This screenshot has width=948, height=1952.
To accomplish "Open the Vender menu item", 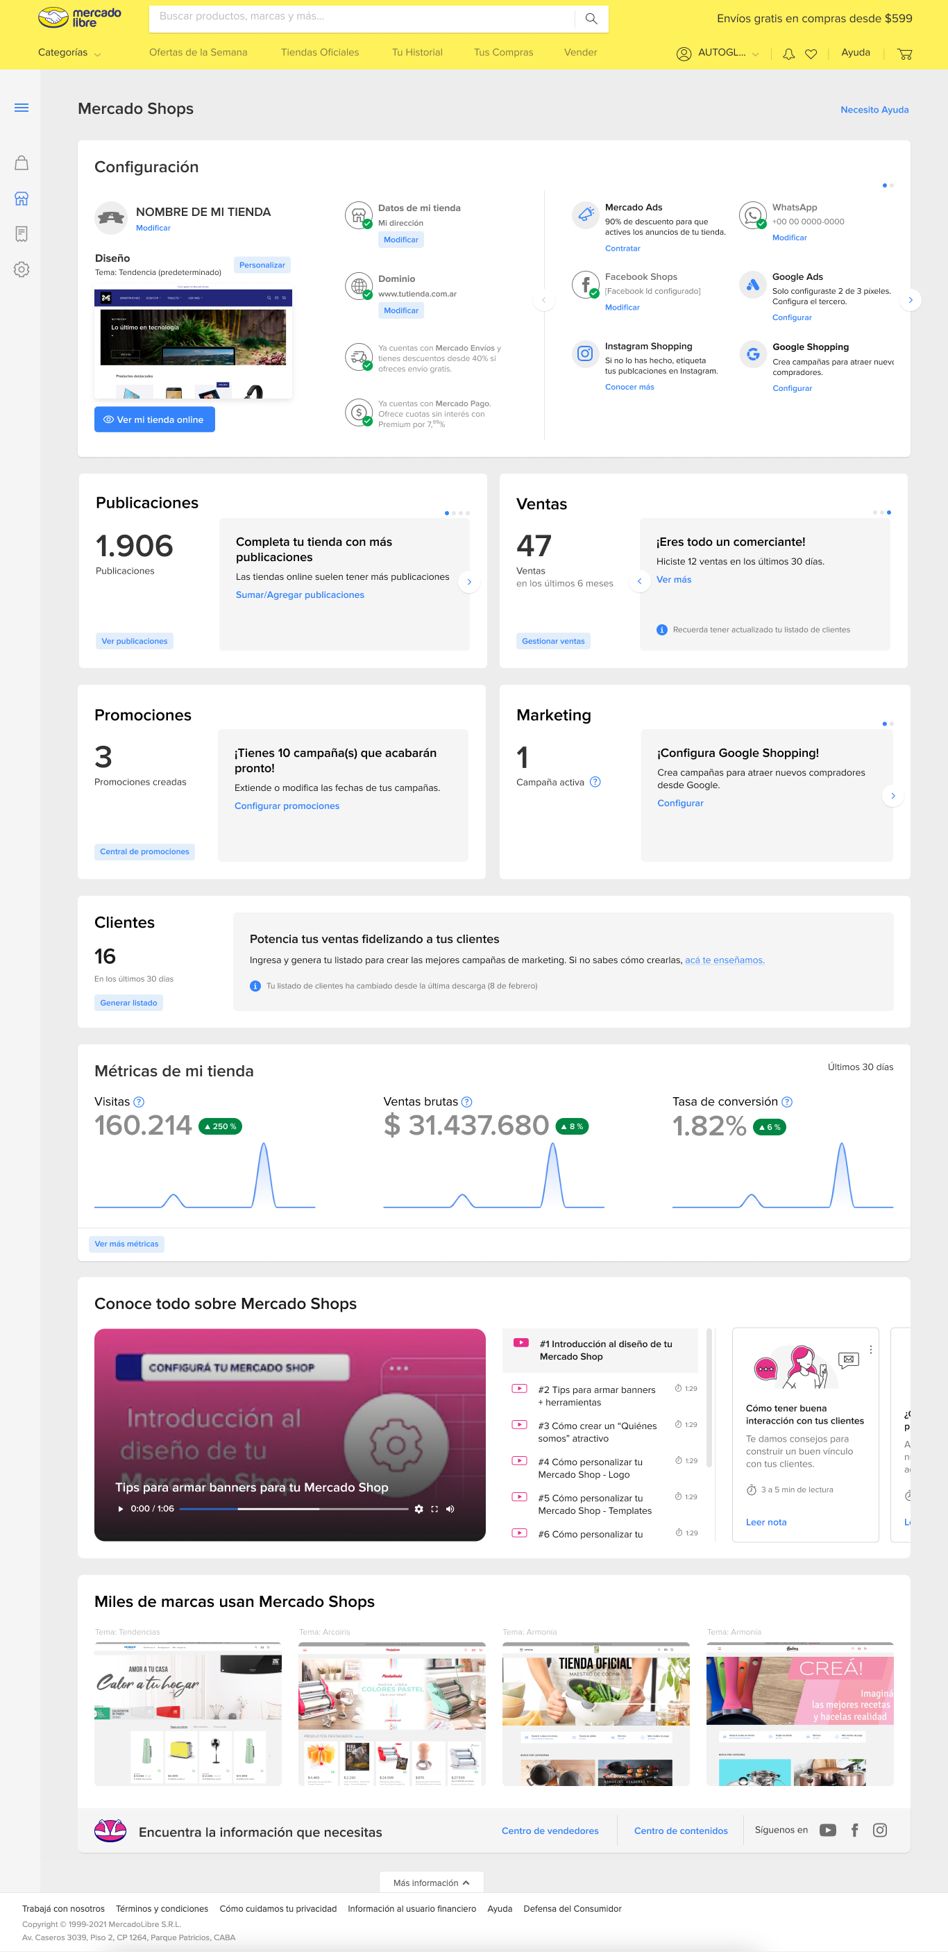I will point(581,52).
